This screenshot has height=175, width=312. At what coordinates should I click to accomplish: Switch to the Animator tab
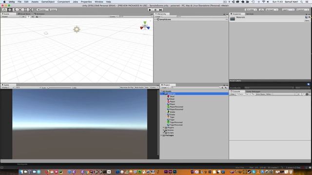[x=39, y=14]
